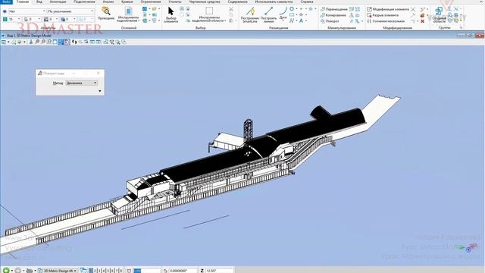The width and height of the screenshot is (485, 273).
Task: Click the Window Area view tool
Action: [x=48, y=42]
